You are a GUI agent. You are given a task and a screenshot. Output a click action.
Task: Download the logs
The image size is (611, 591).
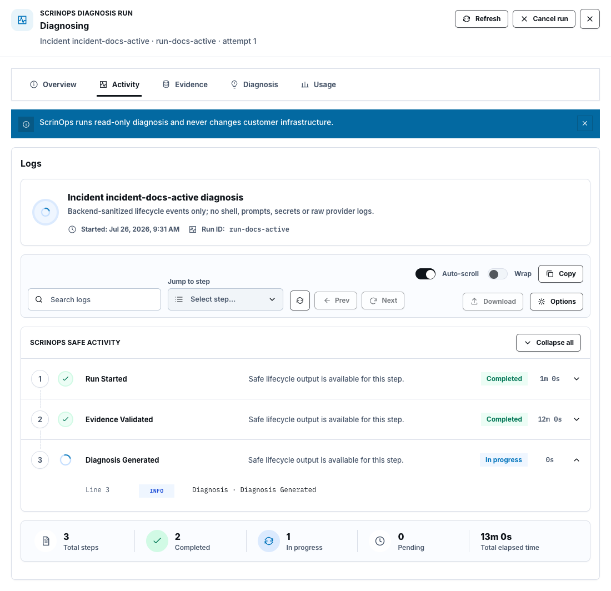[493, 302]
